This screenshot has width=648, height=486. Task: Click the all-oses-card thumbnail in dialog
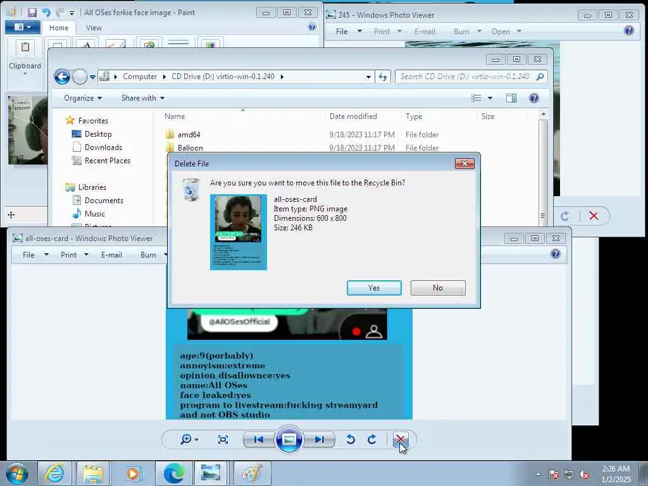point(239,232)
